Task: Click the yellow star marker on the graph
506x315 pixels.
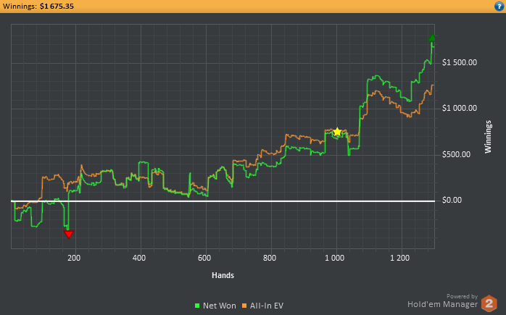Action: pyautogui.click(x=337, y=132)
